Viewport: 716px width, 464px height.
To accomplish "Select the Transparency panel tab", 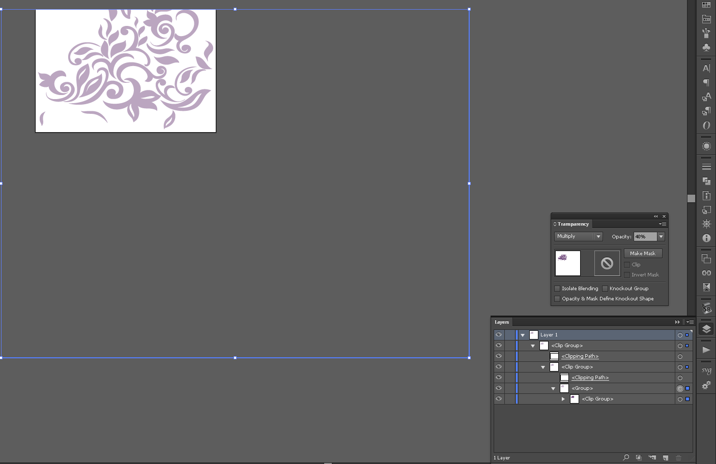I will (571, 224).
